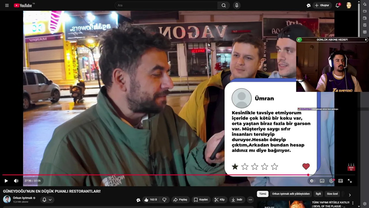The image size is (369, 208).
Task: Click the sparkle icon in the right sidebar
Action: (x=365, y=4)
